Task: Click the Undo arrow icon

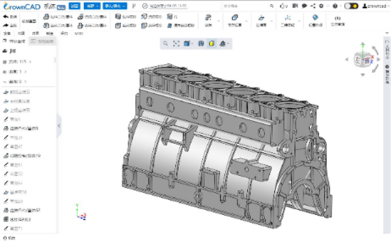Action: 6,17
